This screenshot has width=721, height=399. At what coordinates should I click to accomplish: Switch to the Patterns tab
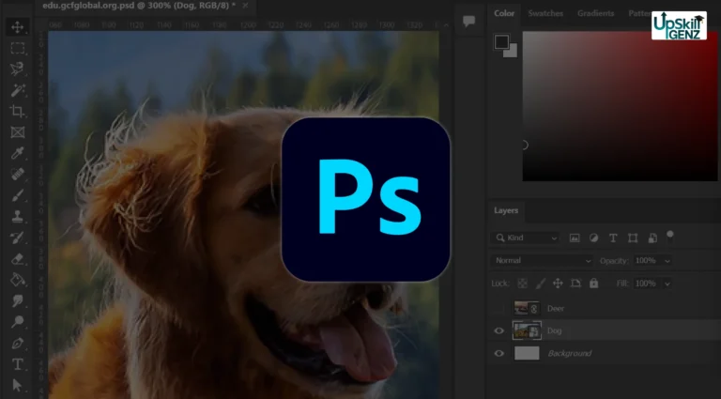point(639,13)
